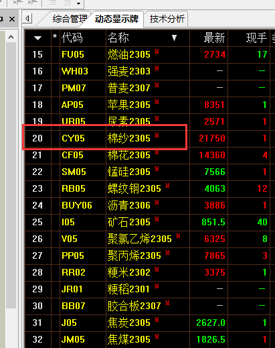Select 棉纱2305 contract name
Screen dimensions: 275x348
(129, 138)
